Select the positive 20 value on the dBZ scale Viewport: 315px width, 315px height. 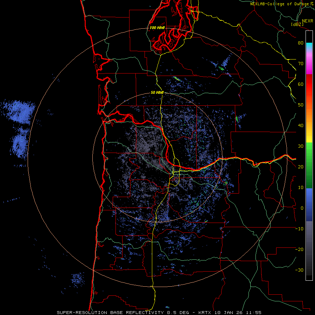tap(301, 167)
